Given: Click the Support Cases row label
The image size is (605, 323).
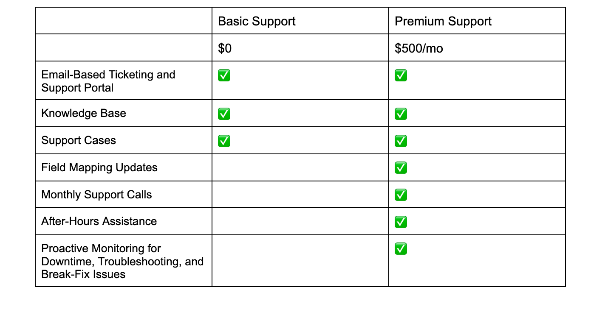Looking at the screenshot, I should coord(79,141).
